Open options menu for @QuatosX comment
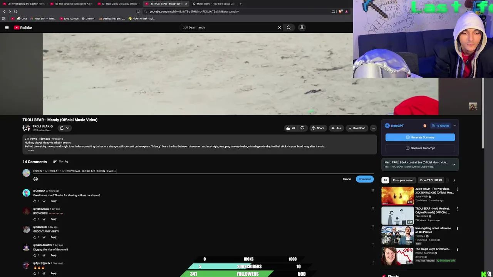 tap(373, 190)
